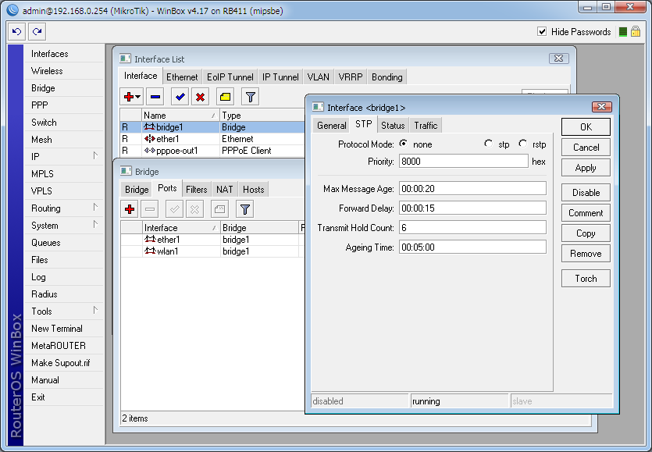Screen dimensions: 652x452
Task: Click the Transmit Hold Count field
Action: [472, 227]
